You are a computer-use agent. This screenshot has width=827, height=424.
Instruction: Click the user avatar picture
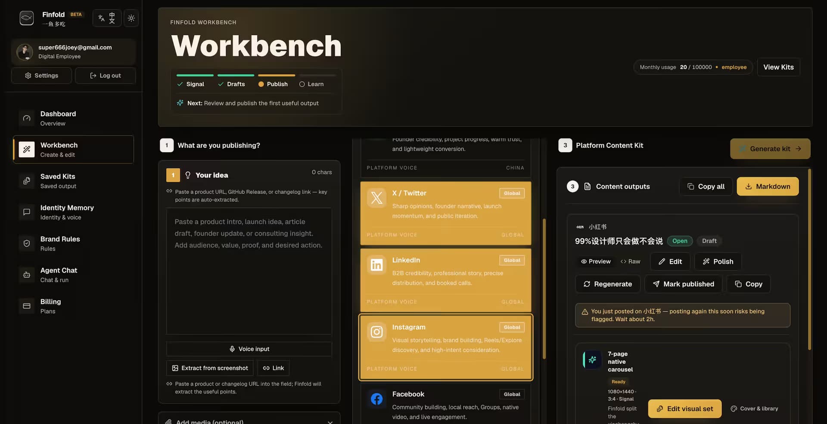click(x=25, y=52)
